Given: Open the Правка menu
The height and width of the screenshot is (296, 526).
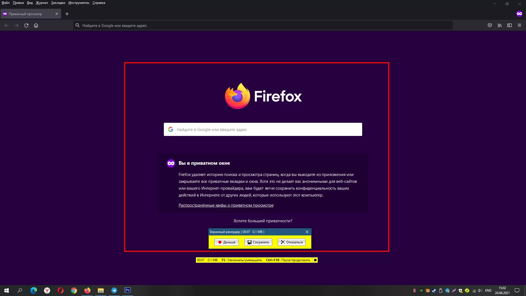Looking at the screenshot, I should click(18, 3).
